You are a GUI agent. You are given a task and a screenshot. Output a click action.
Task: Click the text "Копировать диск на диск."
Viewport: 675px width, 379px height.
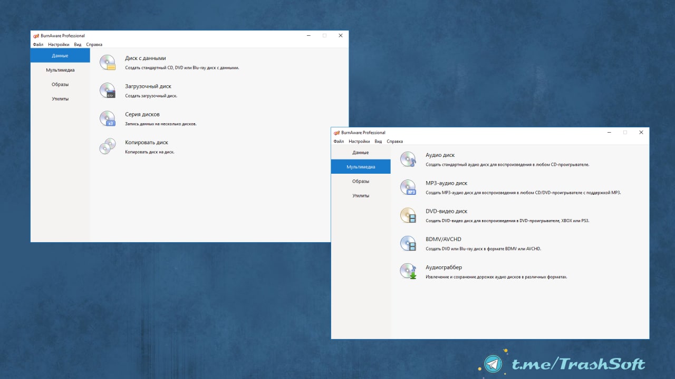[x=150, y=152]
